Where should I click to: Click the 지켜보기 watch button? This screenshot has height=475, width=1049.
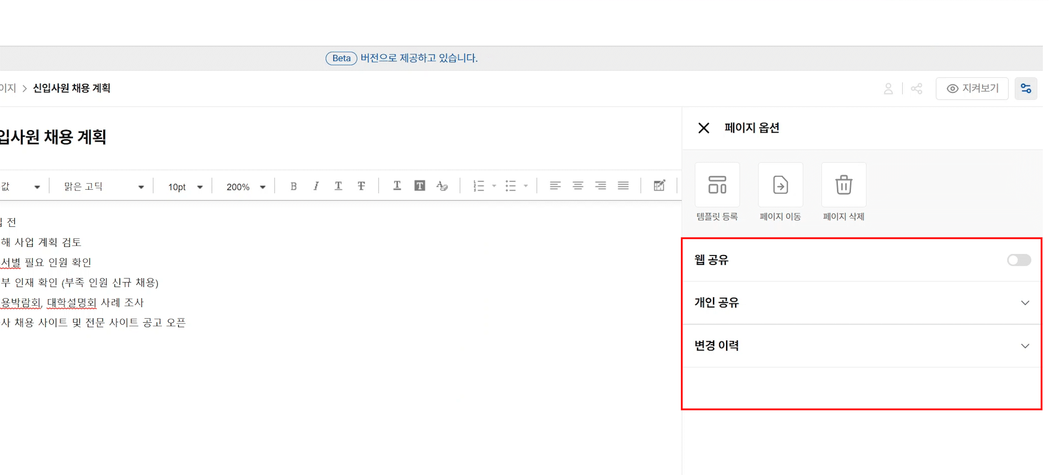(x=972, y=88)
